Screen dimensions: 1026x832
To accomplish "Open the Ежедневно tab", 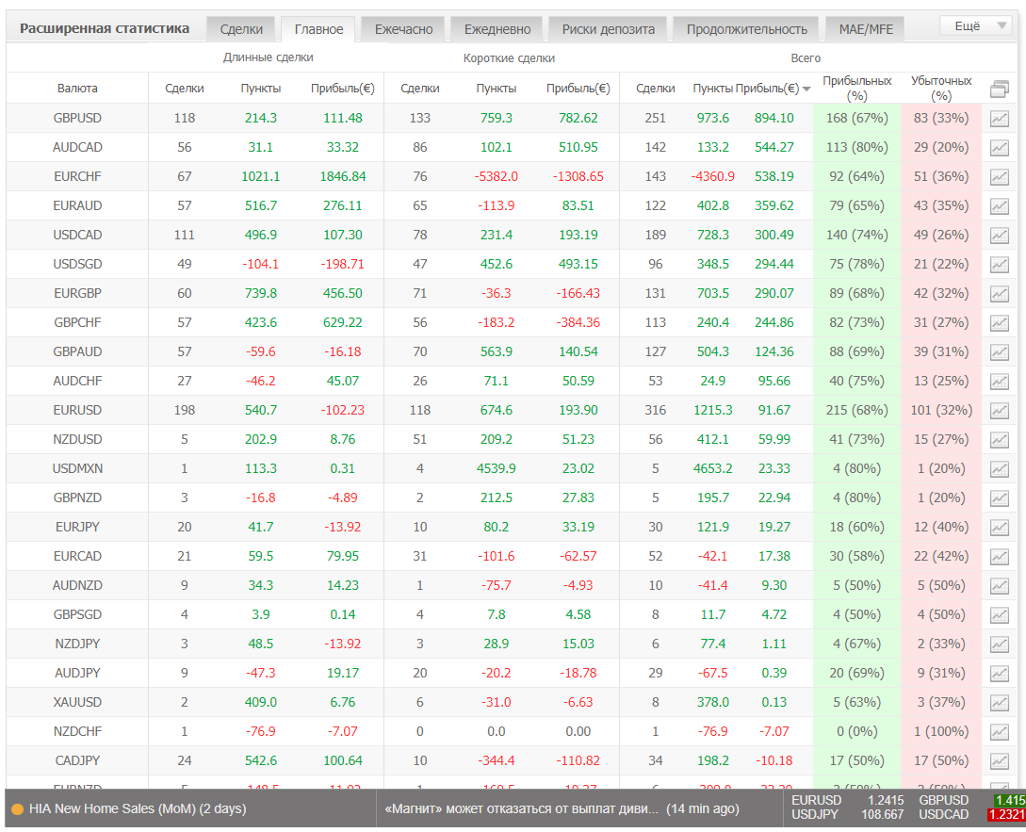I will click(497, 29).
